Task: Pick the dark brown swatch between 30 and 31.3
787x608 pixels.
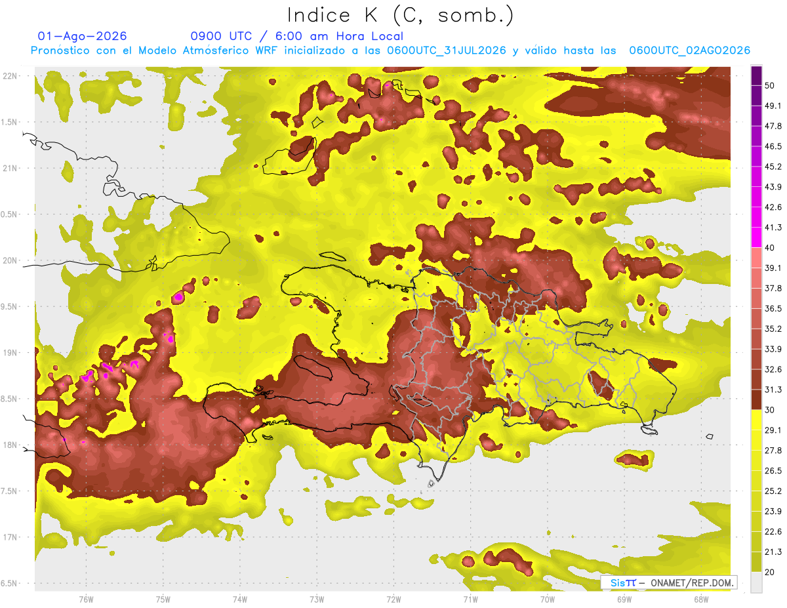Action: (x=756, y=400)
